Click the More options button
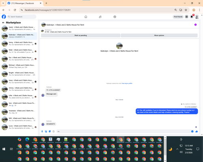Viewport: 203px width, 162px height. [159, 35]
